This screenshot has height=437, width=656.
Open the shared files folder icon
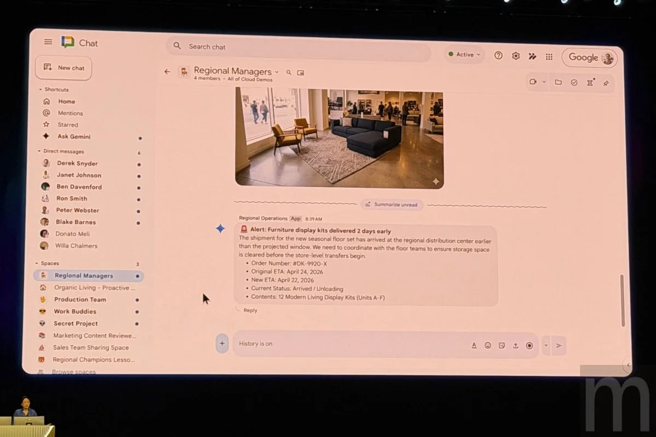[x=558, y=82]
